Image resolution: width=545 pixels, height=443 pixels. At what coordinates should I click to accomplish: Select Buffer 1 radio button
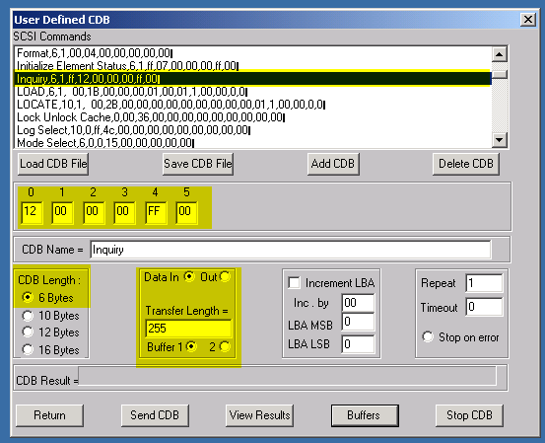[x=191, y=346]
